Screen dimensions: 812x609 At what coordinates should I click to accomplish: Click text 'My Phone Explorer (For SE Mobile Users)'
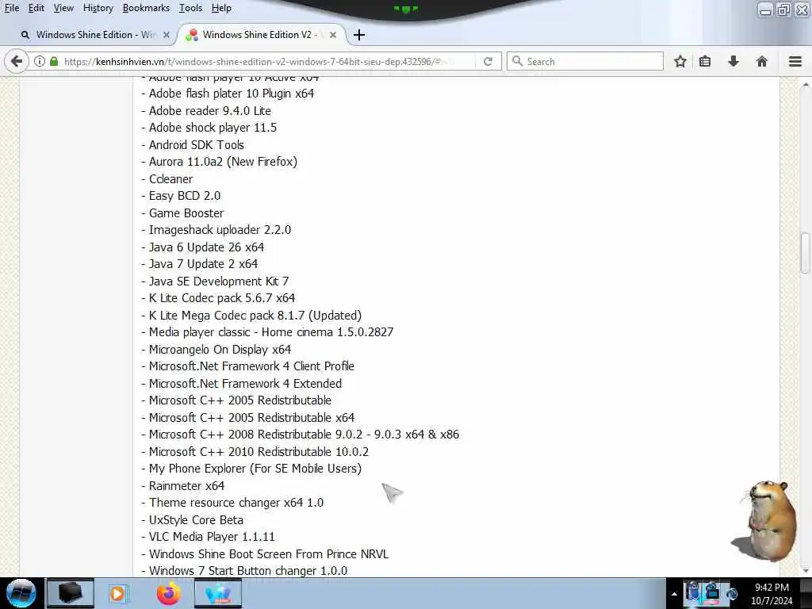coord(255,469)
